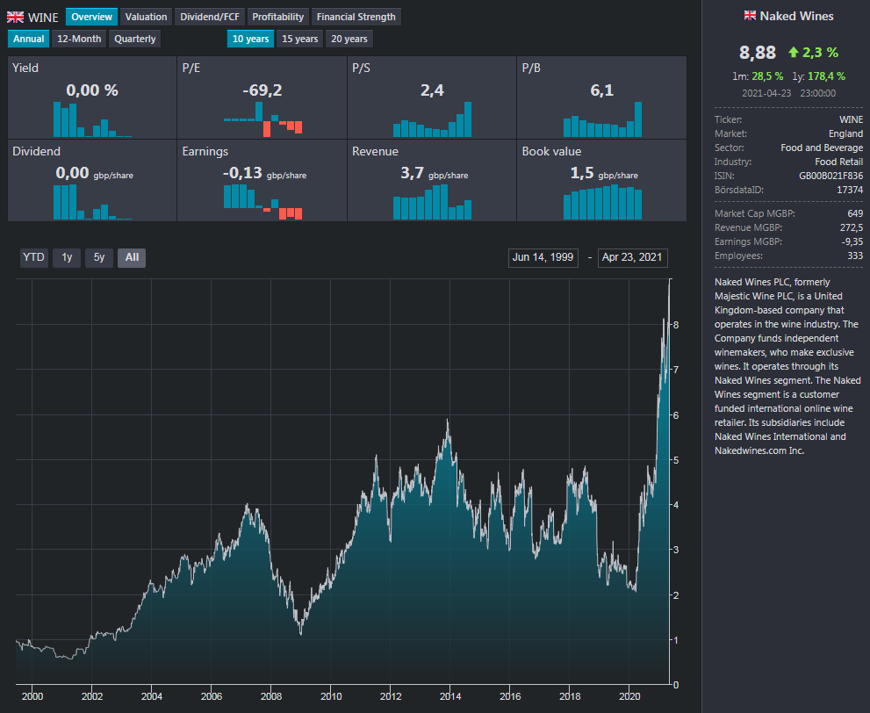Open the P/S mini chart tile
The width and height of the screenshot is (870, 713).
point(432,97)
